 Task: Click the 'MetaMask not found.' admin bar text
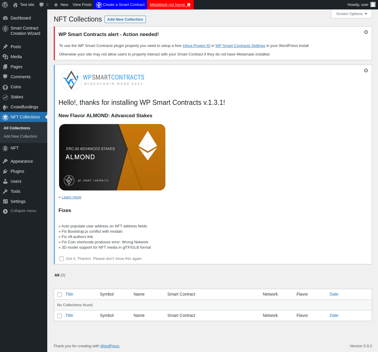tap(167, 5)
